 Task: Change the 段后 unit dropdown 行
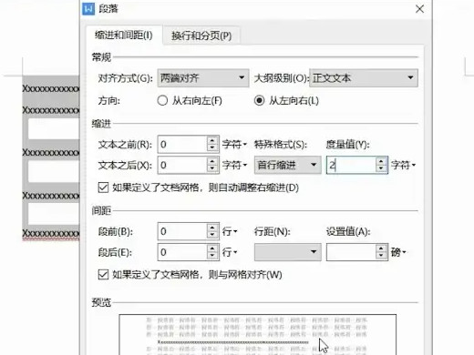pos(230,252)
